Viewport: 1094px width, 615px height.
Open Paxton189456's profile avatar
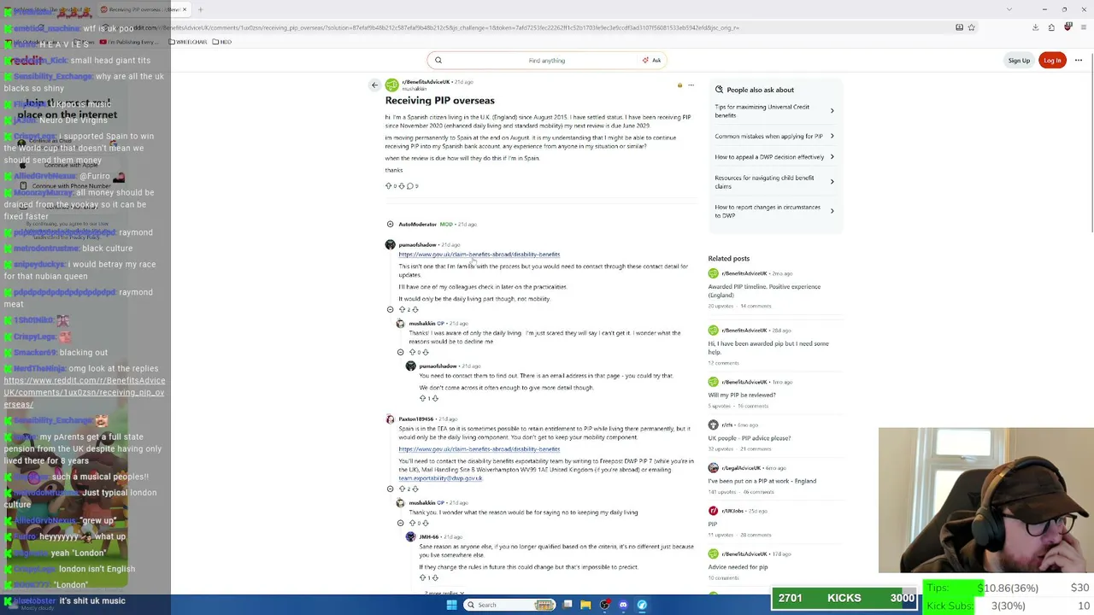click(391, 419)
